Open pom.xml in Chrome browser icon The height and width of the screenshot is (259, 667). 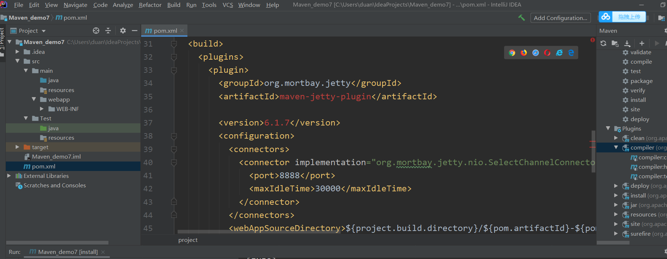tap(512, 53)
